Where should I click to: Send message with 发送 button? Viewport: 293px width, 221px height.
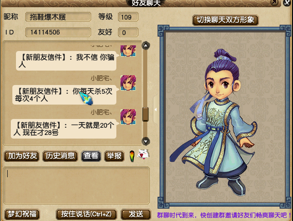tap(136, 214)
